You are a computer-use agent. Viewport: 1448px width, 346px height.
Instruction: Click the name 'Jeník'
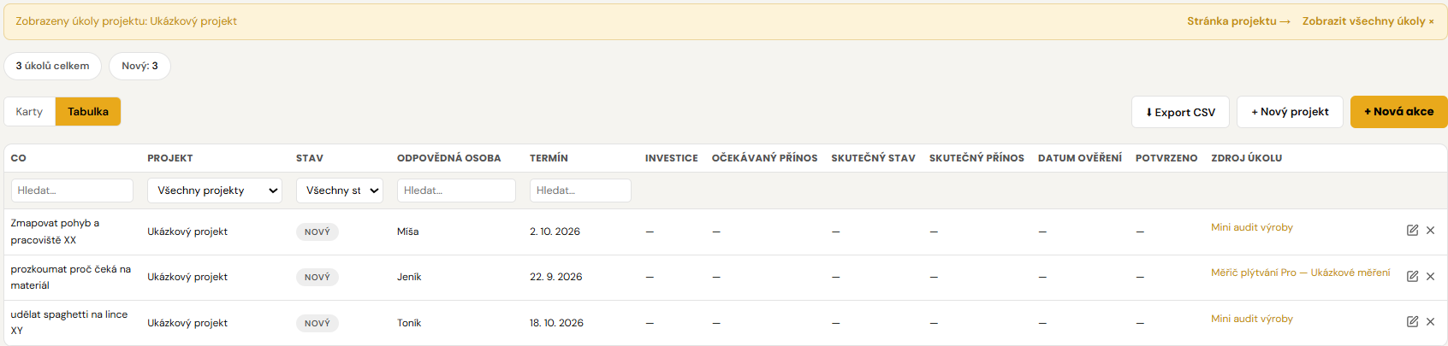409,277
